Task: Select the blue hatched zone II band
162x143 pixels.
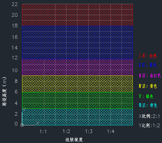Action: click(77, 42)
